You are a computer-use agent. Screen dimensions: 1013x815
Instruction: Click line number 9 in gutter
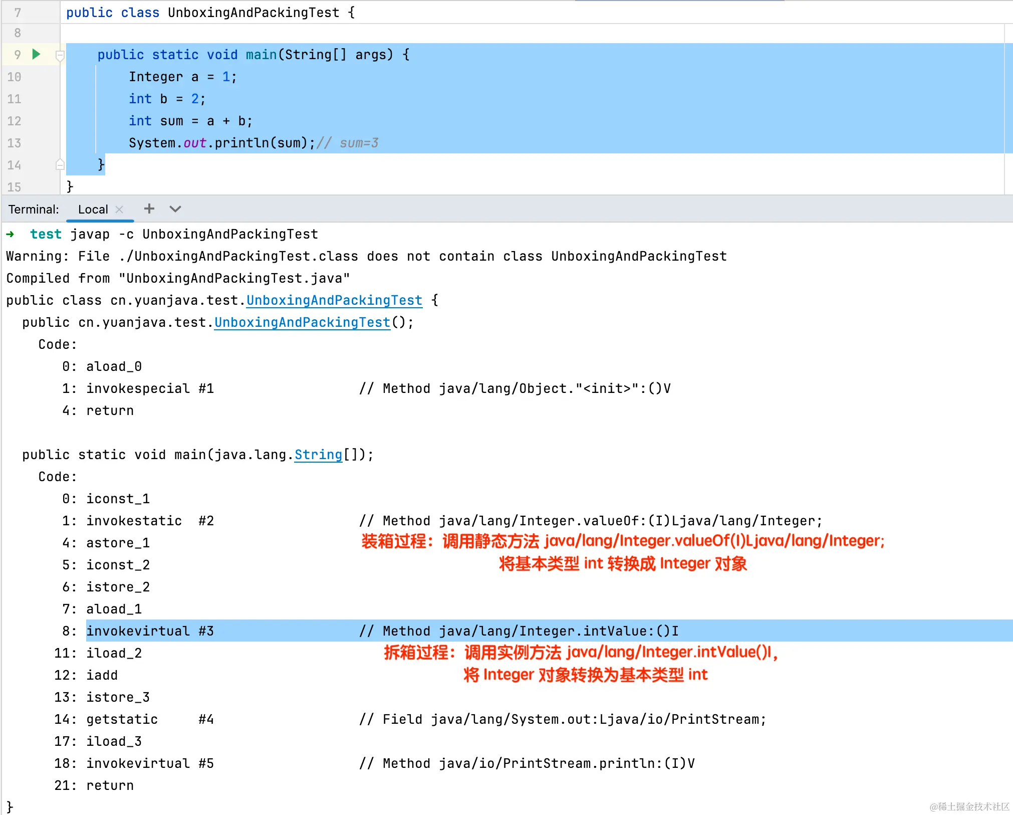tap(17, 55)
